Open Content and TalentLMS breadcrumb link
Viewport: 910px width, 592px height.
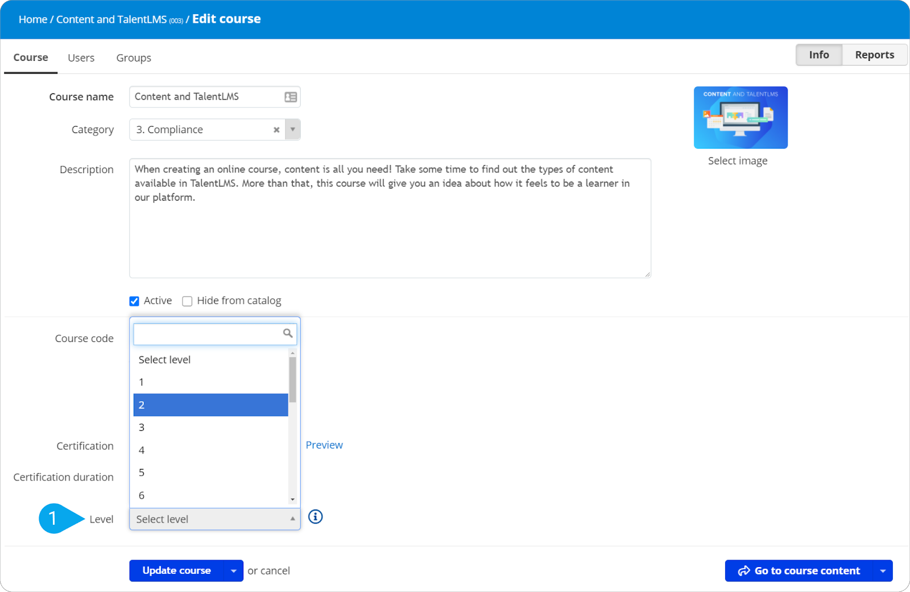click(x=111, y=19)
